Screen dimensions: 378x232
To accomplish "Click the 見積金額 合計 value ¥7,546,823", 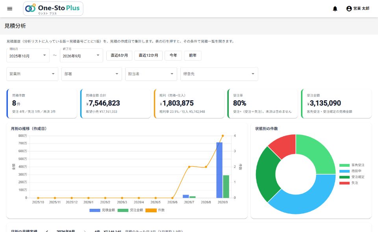I will (x=103, y=103).
